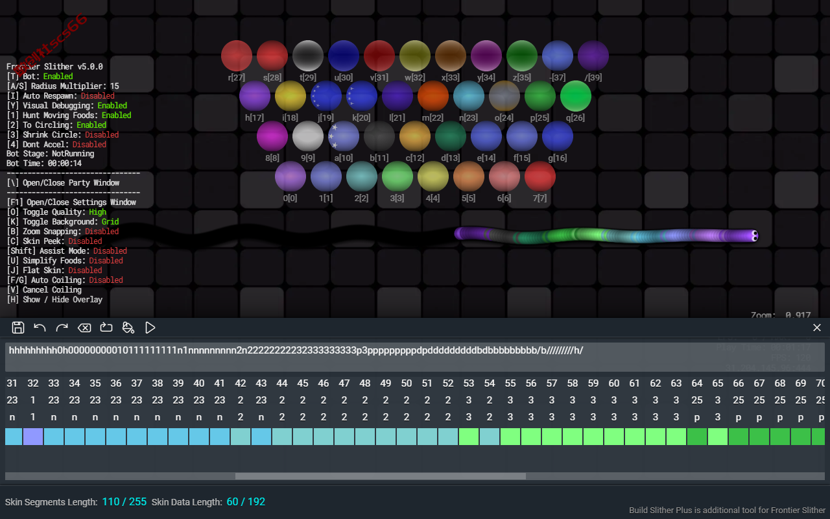
Task: Pick the teal green ball labeled d[13]
Action: click(x=451, y=136)
